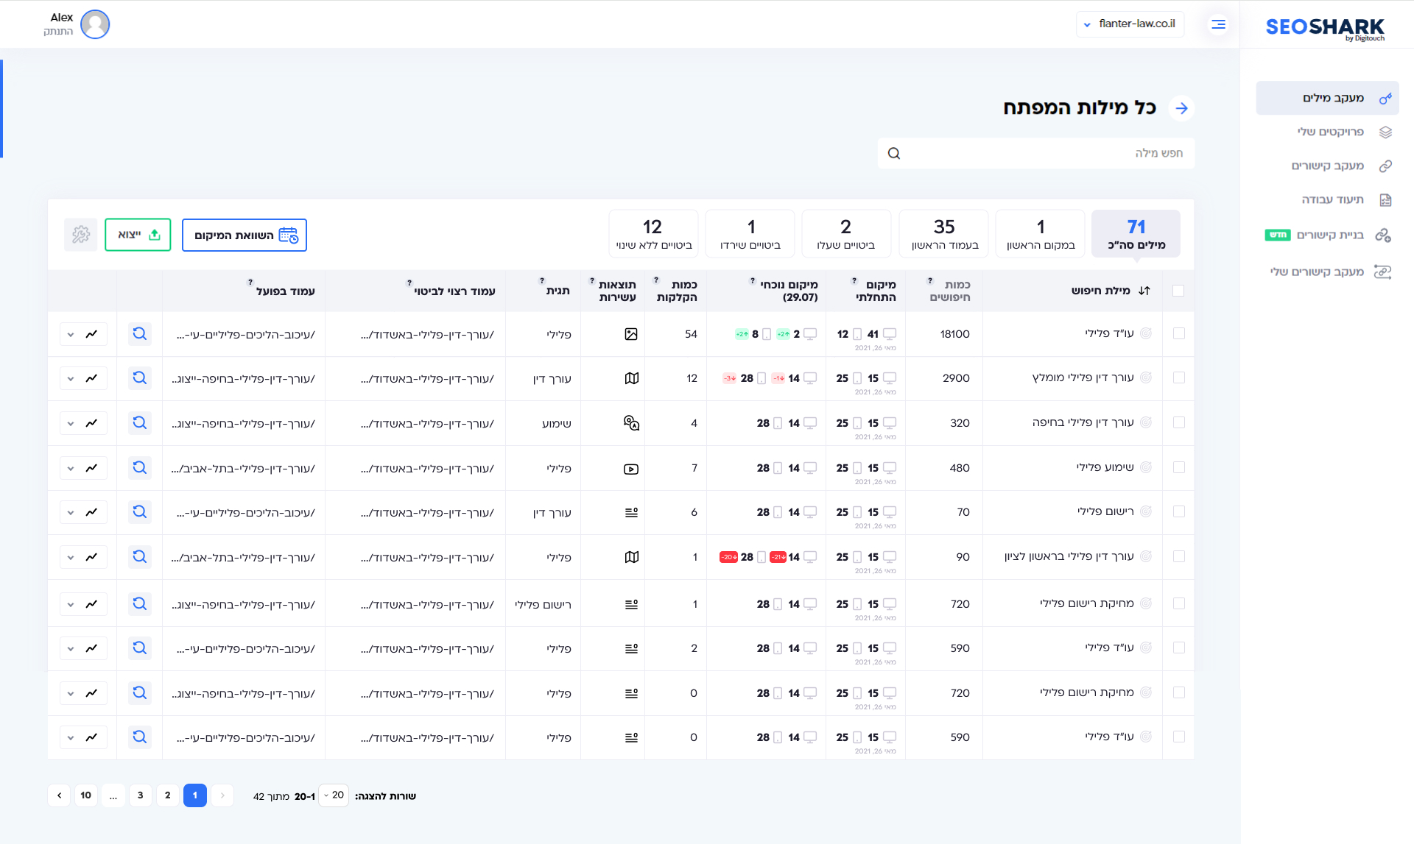Open magnifier search for row רישום פלילי
Viewport: 1414px width, 844px height.
[x=139, y=512]
